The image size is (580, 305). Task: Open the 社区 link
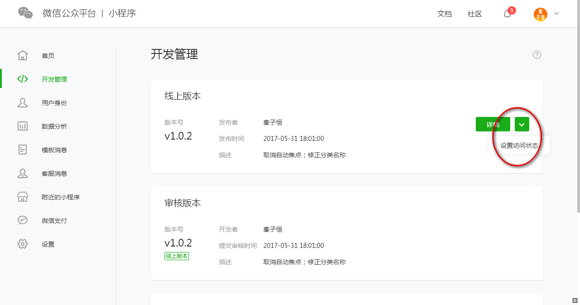click(475, 14)
